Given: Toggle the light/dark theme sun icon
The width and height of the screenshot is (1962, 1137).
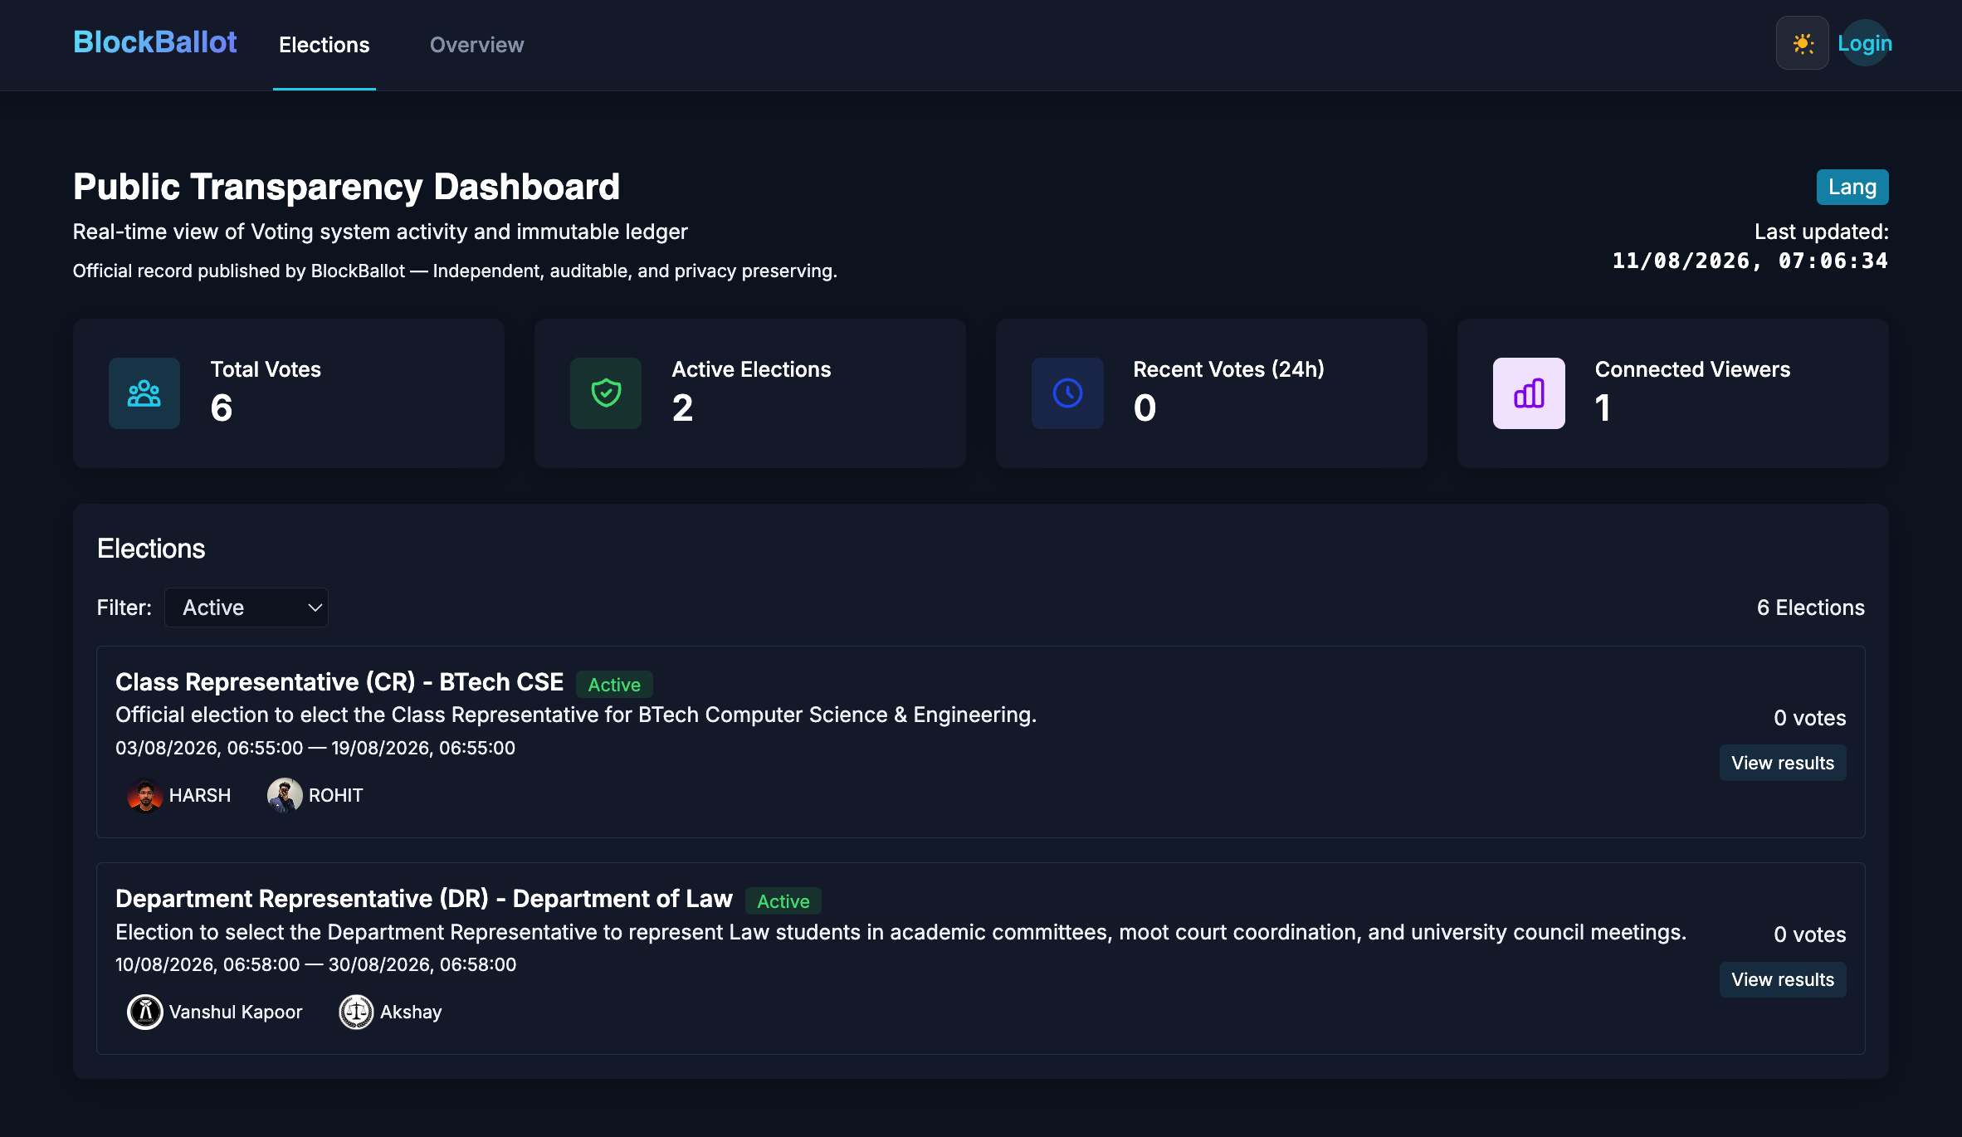Looking at the screenshot, I should coord(1802,43).
